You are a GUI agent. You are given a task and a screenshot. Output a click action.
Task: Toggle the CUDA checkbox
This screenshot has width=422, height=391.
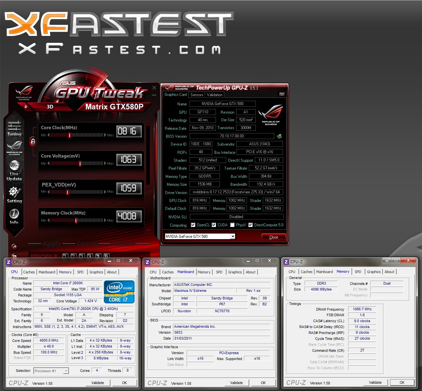coord(214,225)
